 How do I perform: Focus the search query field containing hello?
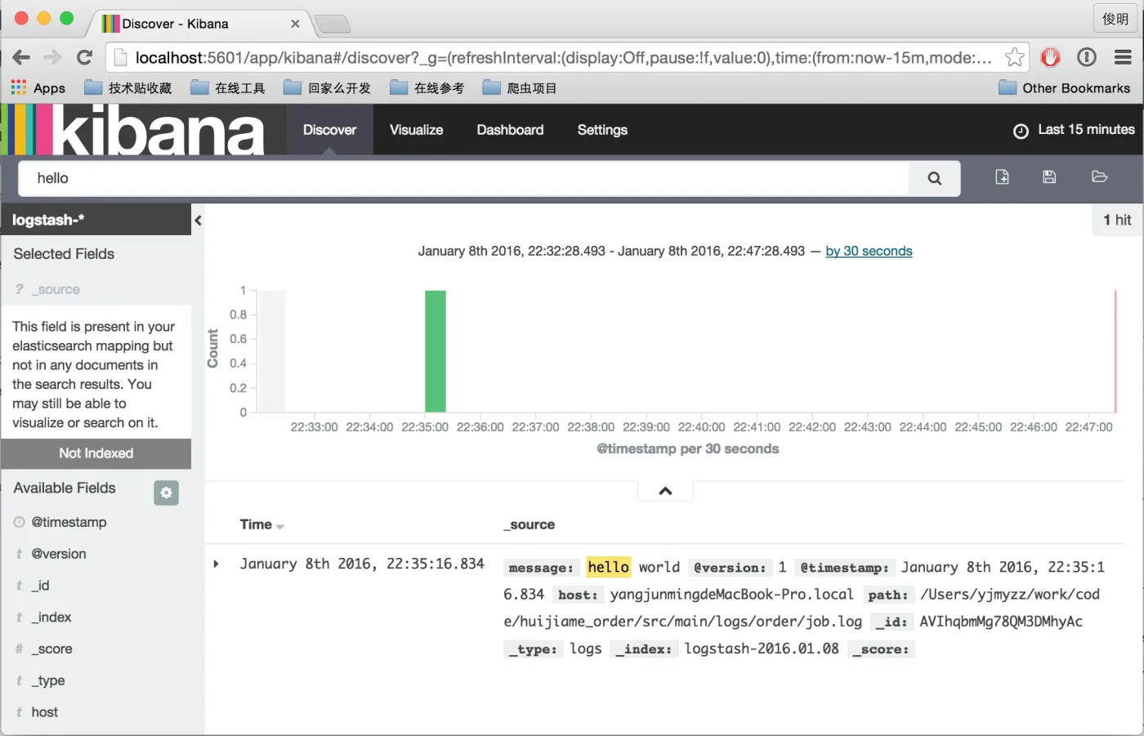click(x=463, y=178)
